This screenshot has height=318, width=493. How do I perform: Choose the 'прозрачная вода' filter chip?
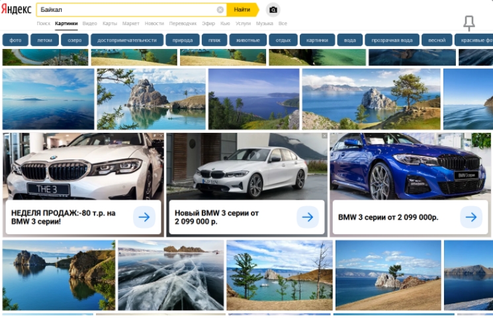[x=392, y=40]
